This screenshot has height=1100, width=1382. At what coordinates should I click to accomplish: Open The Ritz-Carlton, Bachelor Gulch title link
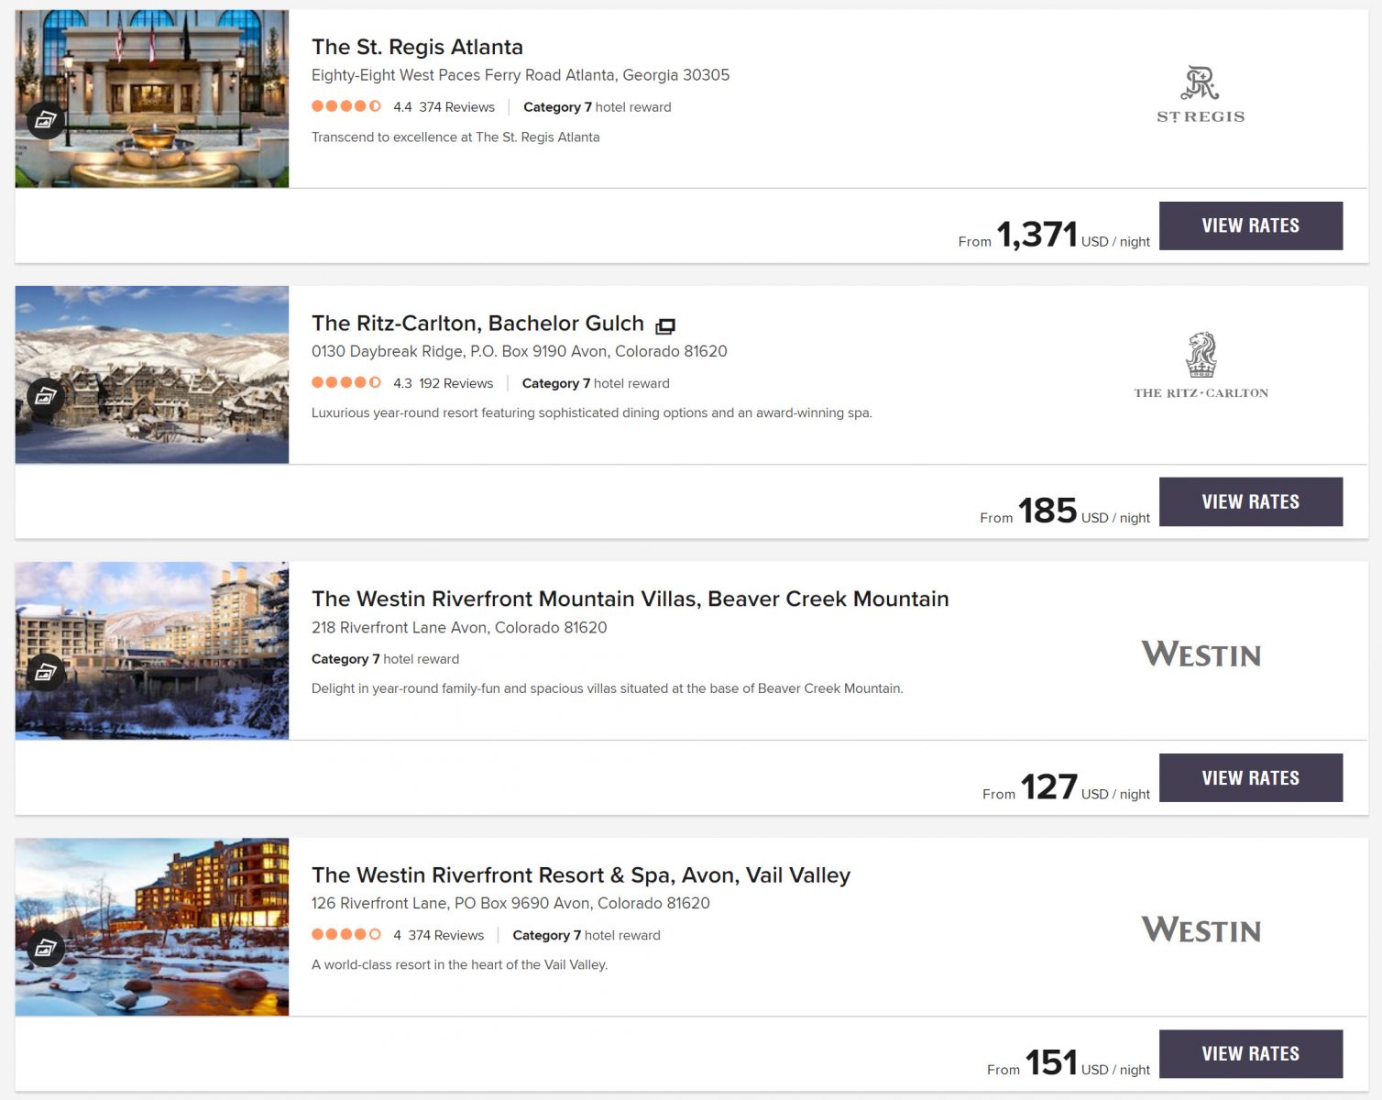click(x=477, y=323)
